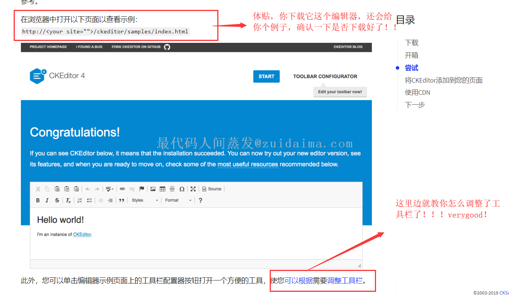Click the GitHub octocat icon
Viewport: 509px width, 296px height.
coord(167,47)
